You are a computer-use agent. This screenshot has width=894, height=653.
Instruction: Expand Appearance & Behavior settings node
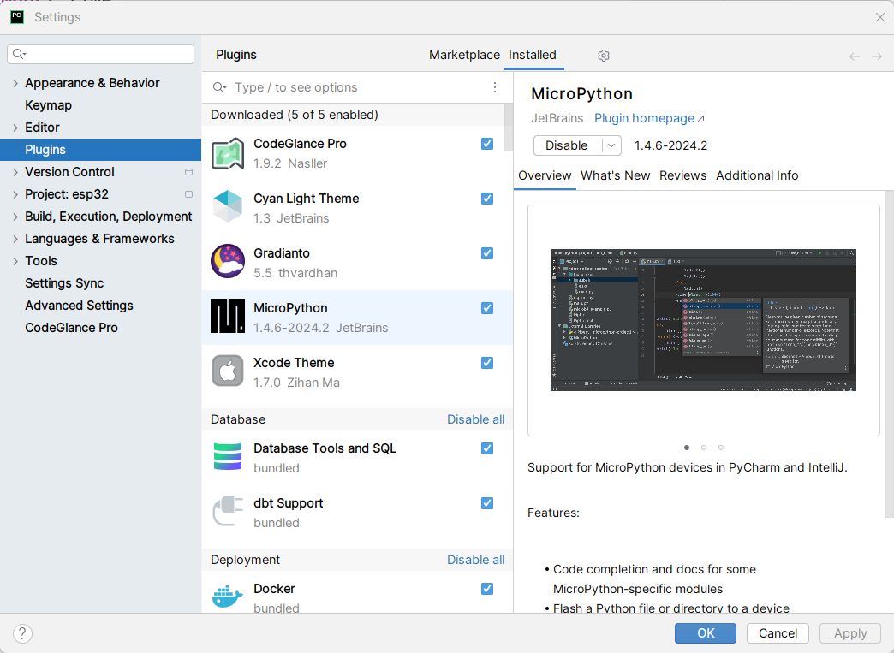click(15, 83)
